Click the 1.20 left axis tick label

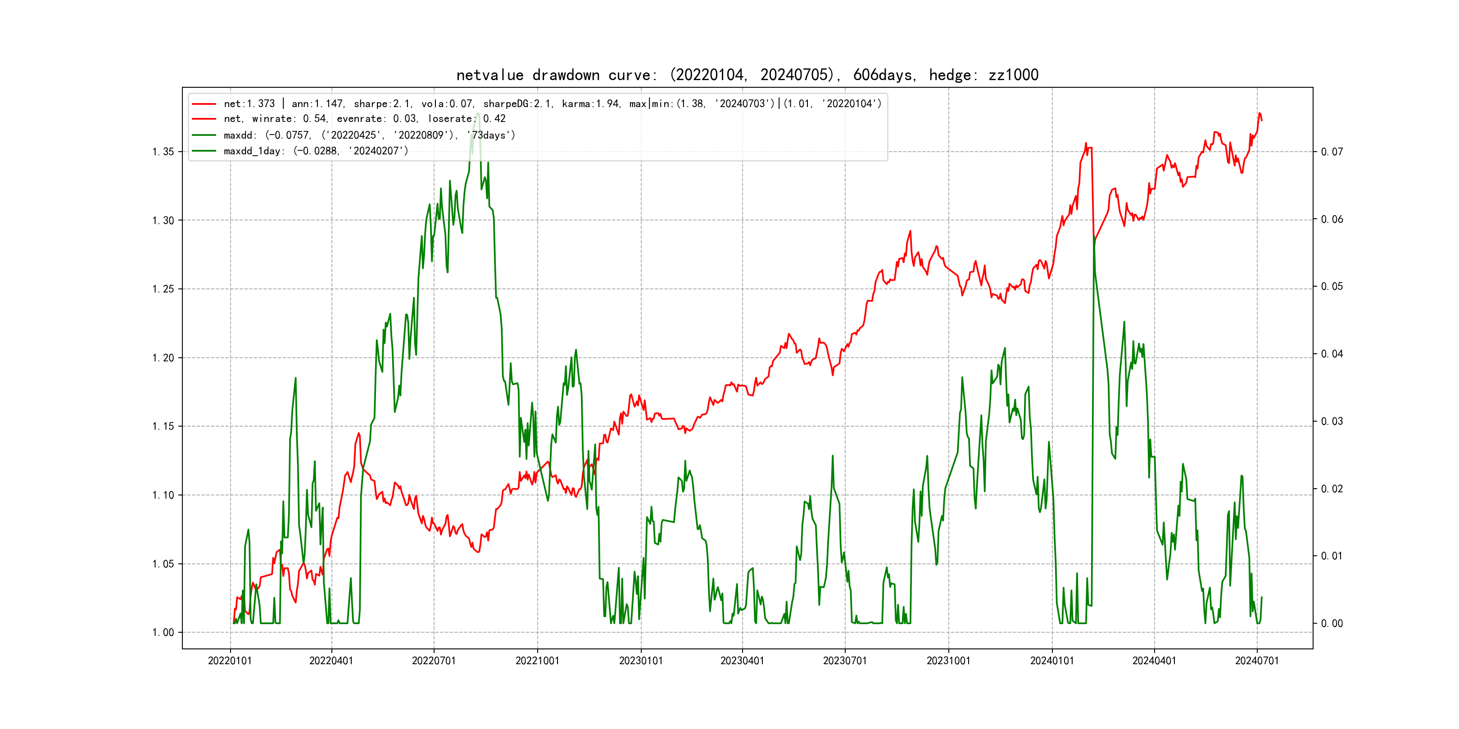163,358
